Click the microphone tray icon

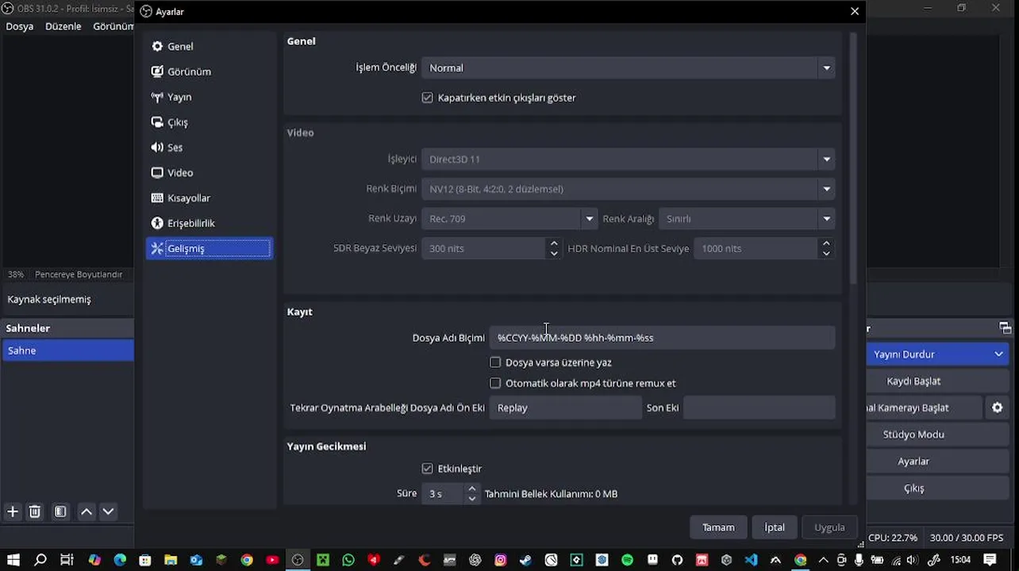pyautogui.click(x=859, y=560)
